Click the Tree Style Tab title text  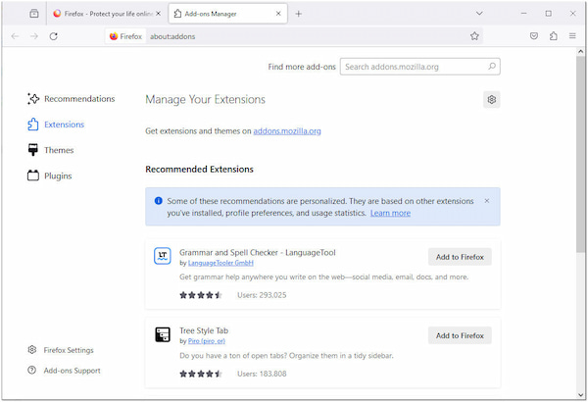(x=204, y=330)
